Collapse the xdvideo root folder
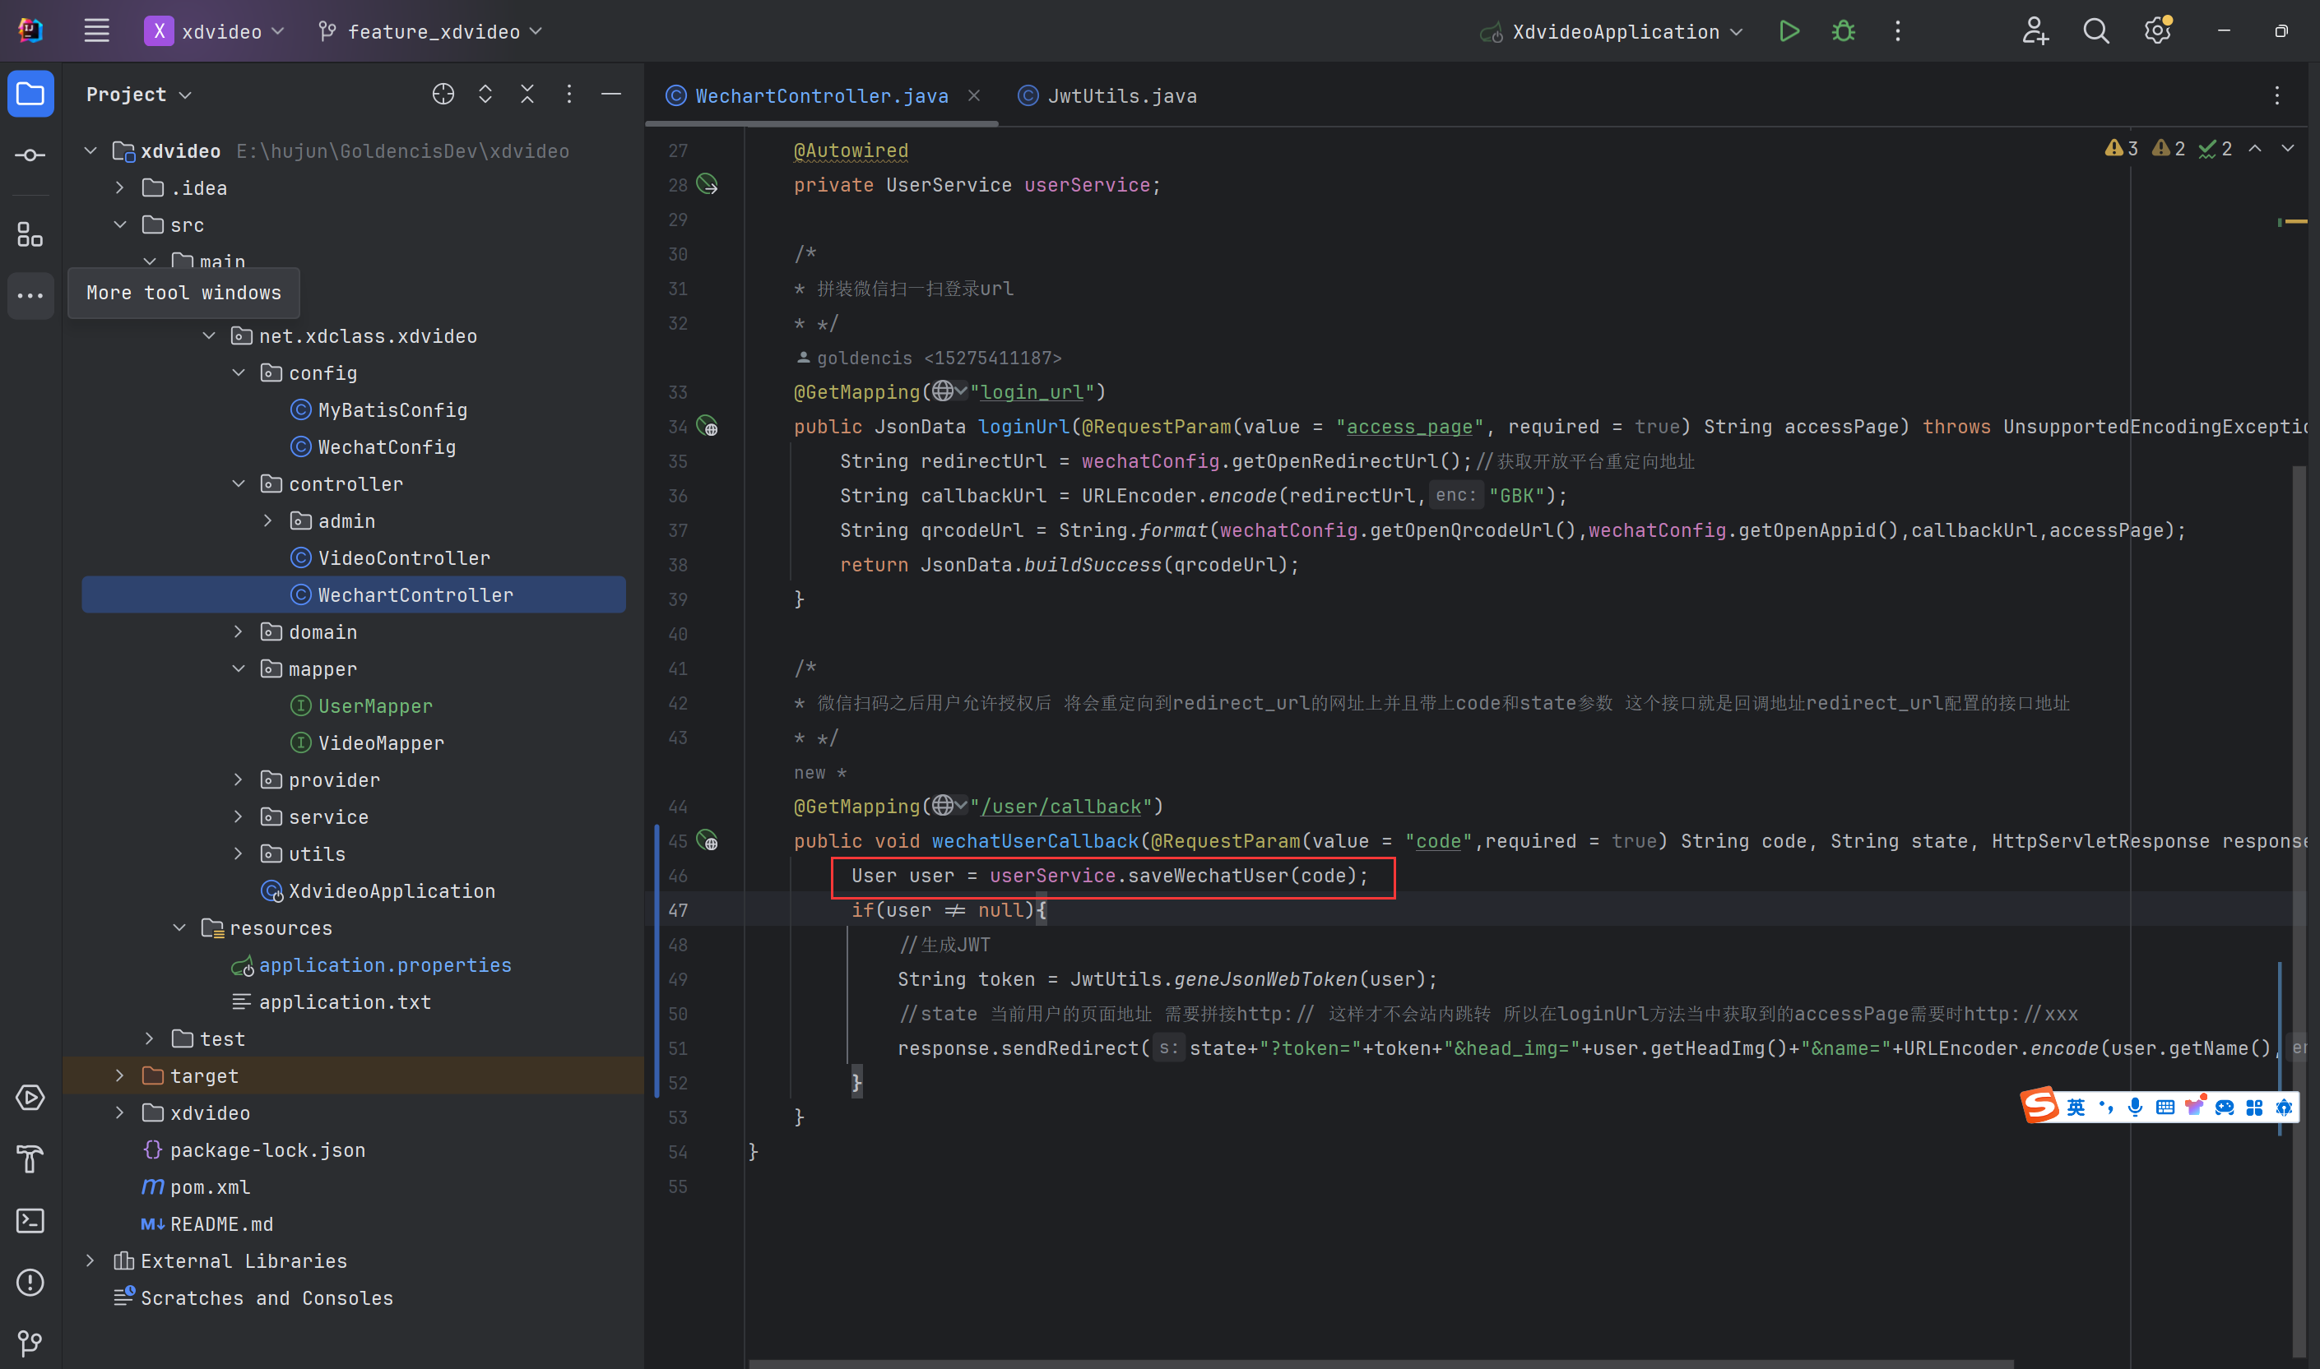 click(90, 150)
